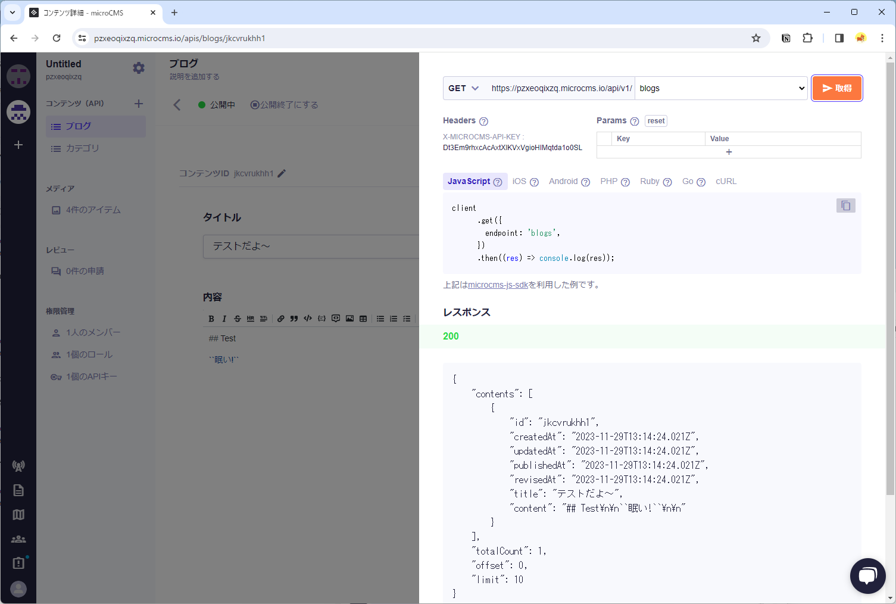The image size is (896, 604).
Task: Insert a link via the editor toolbar
Action: point(281,319)
